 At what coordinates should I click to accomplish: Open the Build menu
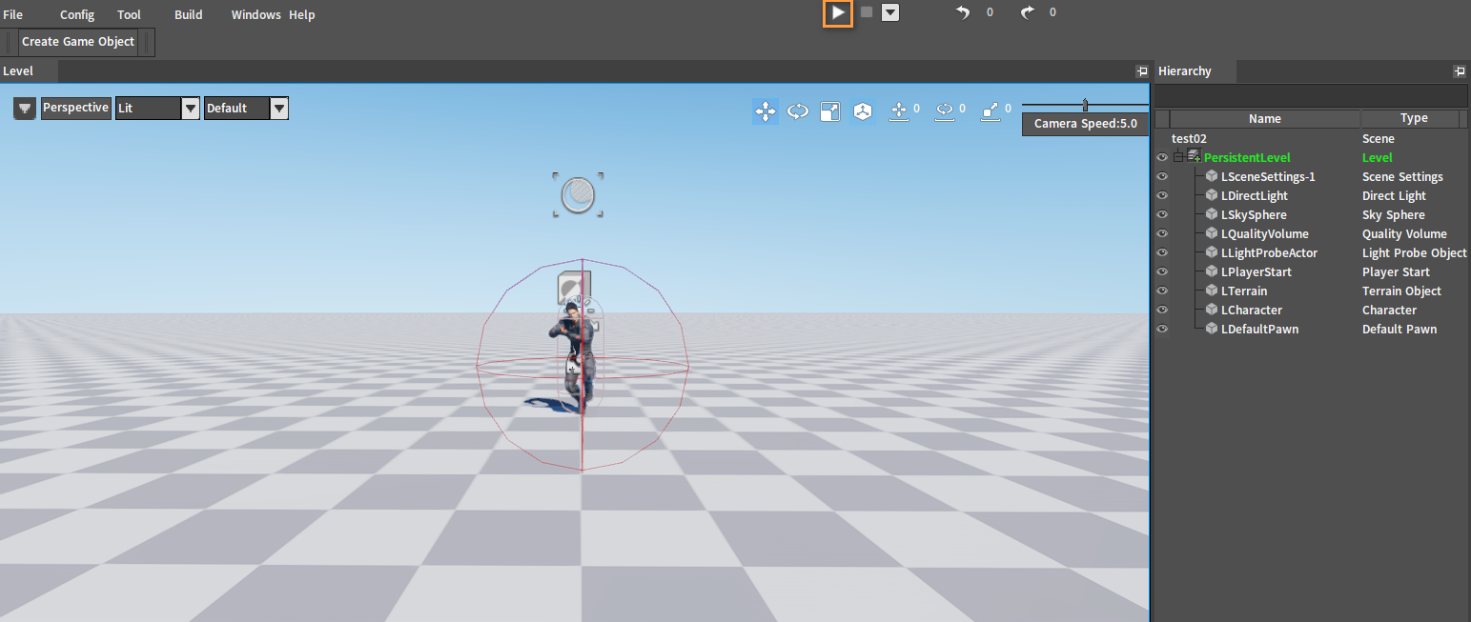coord(188,14)
